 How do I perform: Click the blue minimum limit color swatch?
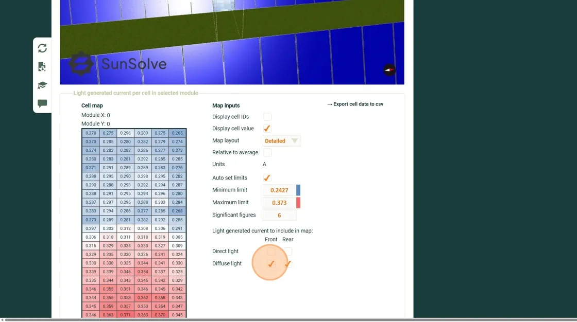tap(298, 190)
